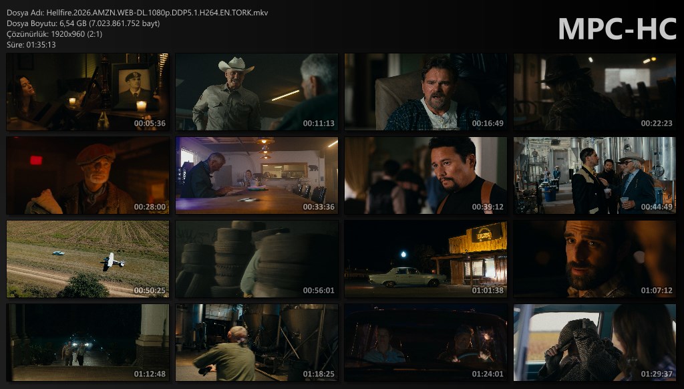Select the stacked tires frame at 00:56:01
684x389 pixels.
coord(256,259)
